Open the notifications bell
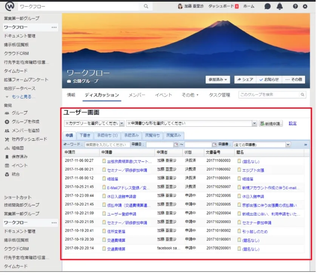317x275 pixels. [279, 6]
